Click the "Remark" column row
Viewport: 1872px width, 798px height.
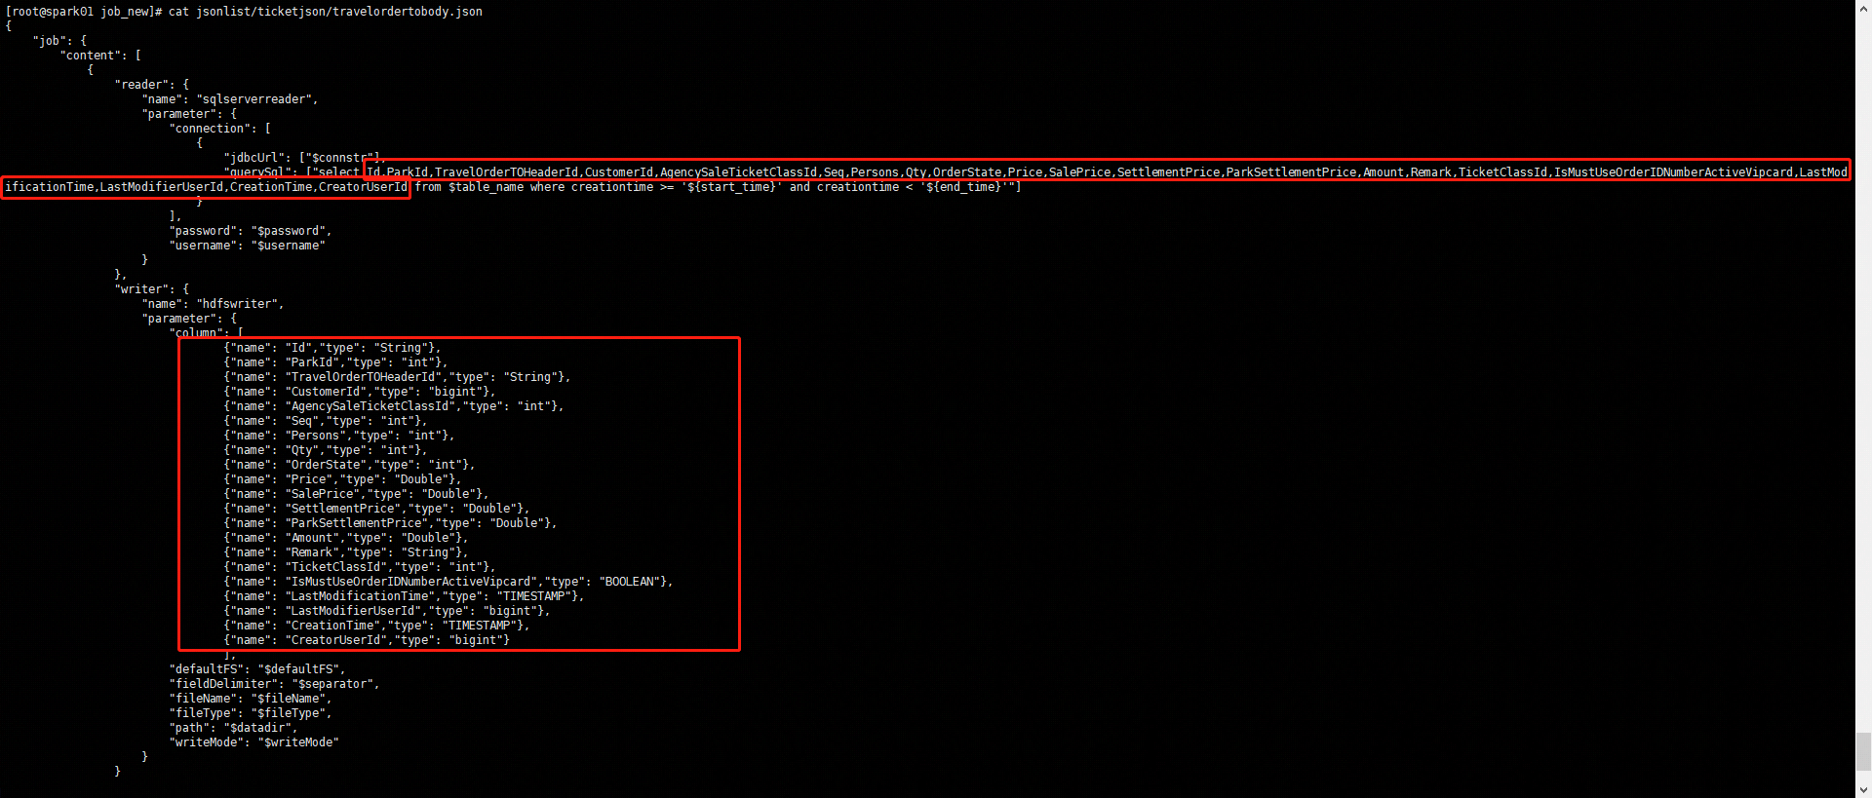pos(346,552)
